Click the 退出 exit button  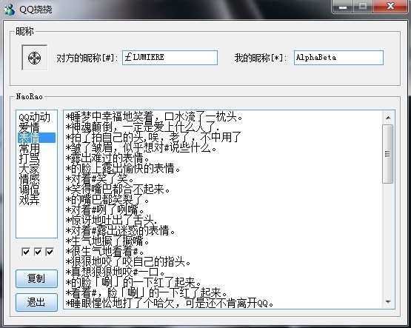(x=36, y=302)
